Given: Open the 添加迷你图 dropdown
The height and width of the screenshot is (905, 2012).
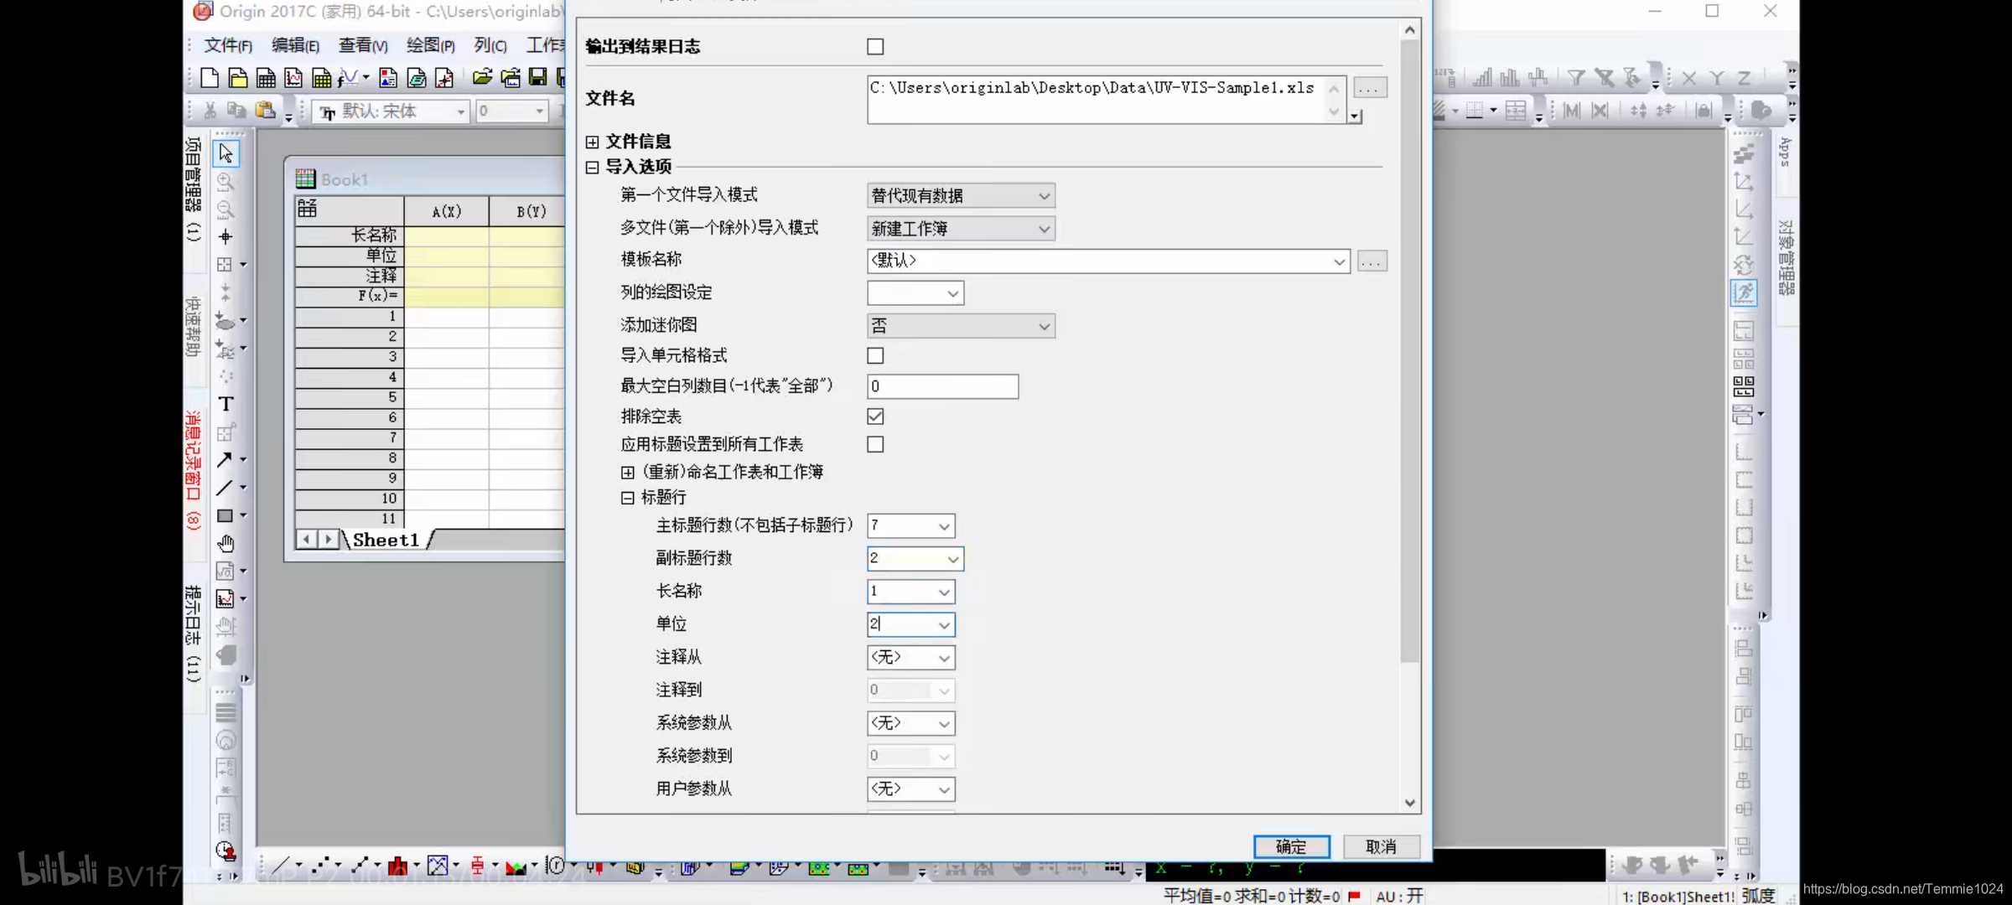Looking at the screenshot, I should 960,326.
